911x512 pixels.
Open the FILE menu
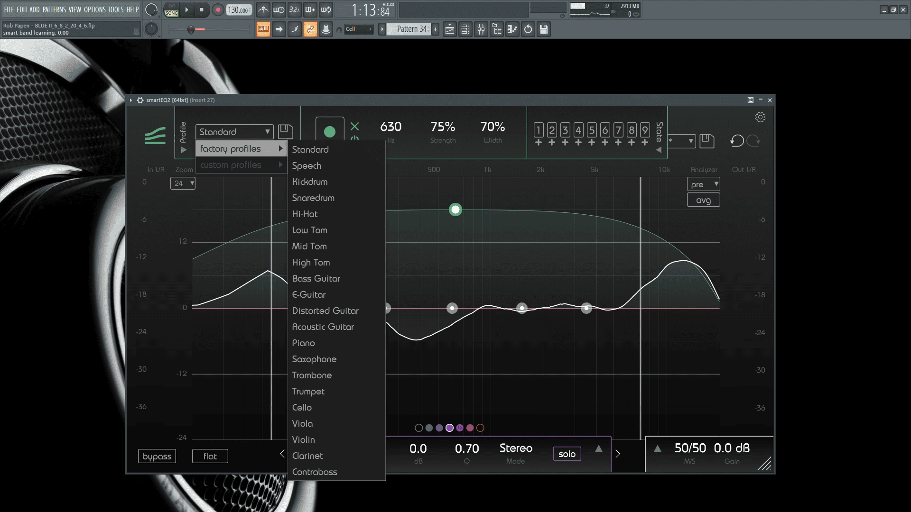9,9
